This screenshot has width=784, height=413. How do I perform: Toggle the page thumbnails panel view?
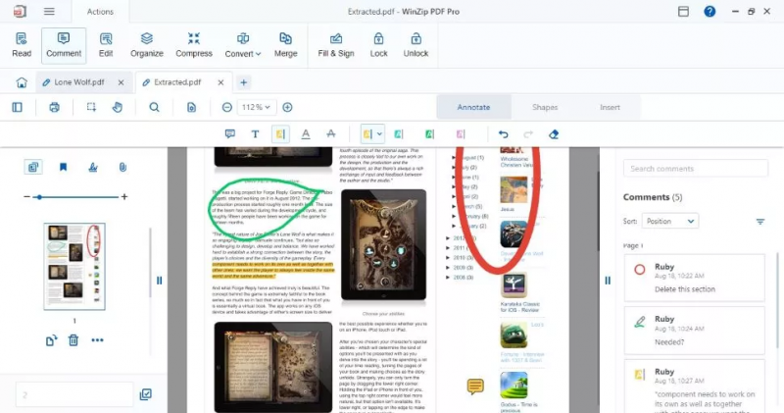[x=33, y=167]
